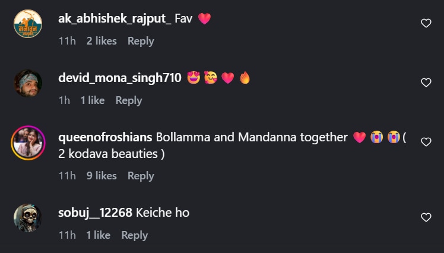Image resolution: width=444 pixels, height=253 pixels.
Task: View the 2 likes on Fav comment
Action: pos(102,41)
